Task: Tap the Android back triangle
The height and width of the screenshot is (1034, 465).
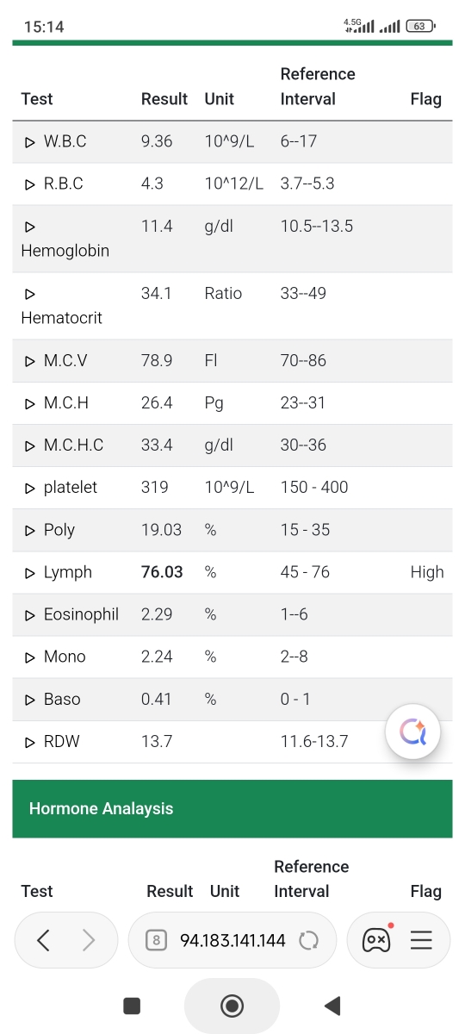Action: click(x=332, y=1005)
